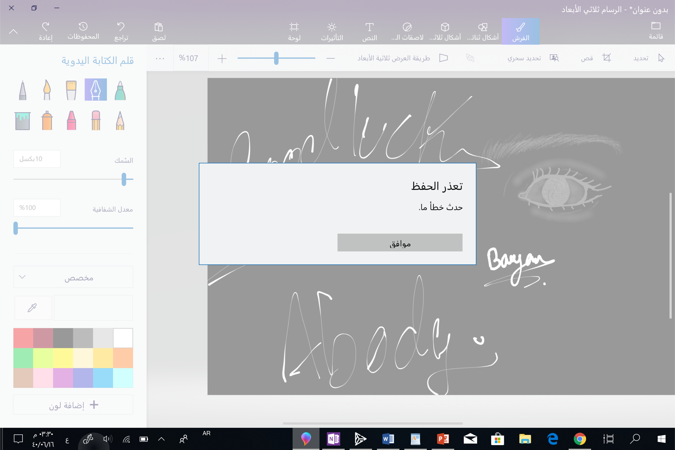This screenshot has height=450, width=675.
Task: Pick the orange color swatch
Action: [x=123, y=358]
